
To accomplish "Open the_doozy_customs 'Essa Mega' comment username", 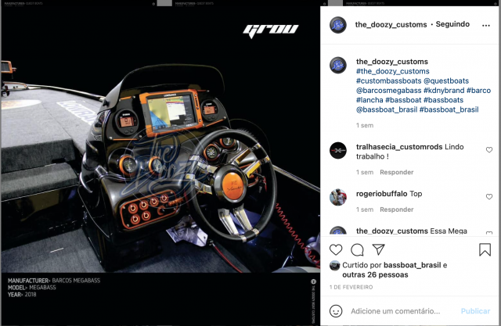I will coord(391,231).
